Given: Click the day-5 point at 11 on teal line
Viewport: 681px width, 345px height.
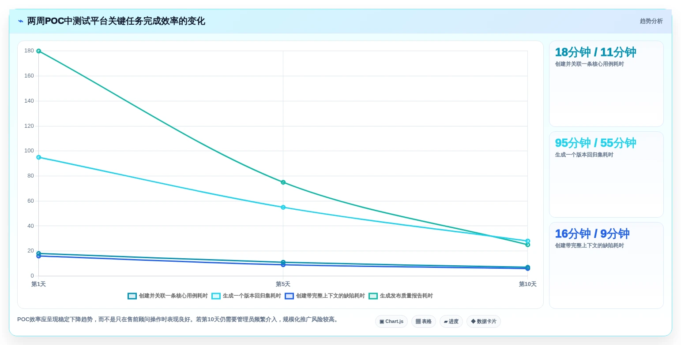Looking at the screenshot, I should point(283,262).
